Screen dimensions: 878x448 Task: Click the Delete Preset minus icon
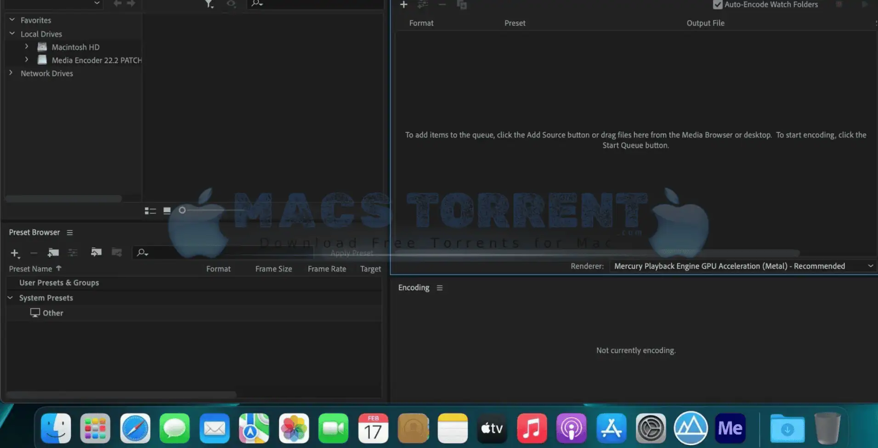click(34, 253)
